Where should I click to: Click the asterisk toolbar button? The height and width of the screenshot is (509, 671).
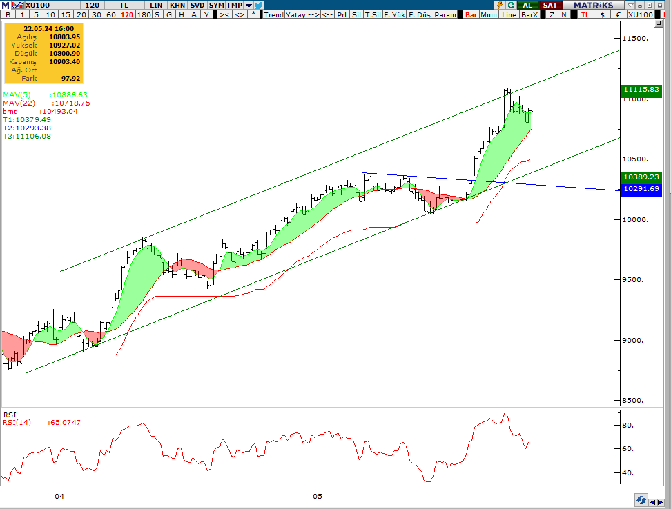254,14
